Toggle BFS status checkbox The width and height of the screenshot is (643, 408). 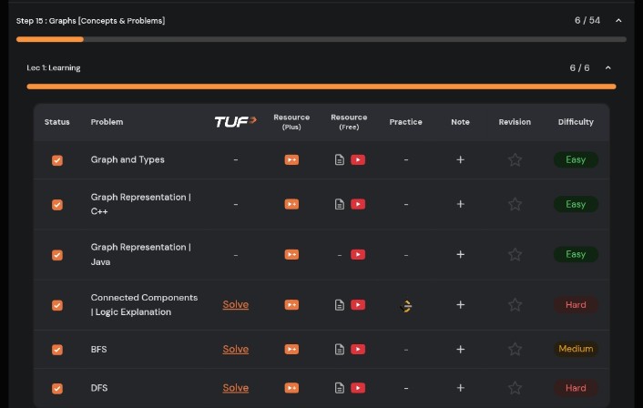click(x=57, y=350)
